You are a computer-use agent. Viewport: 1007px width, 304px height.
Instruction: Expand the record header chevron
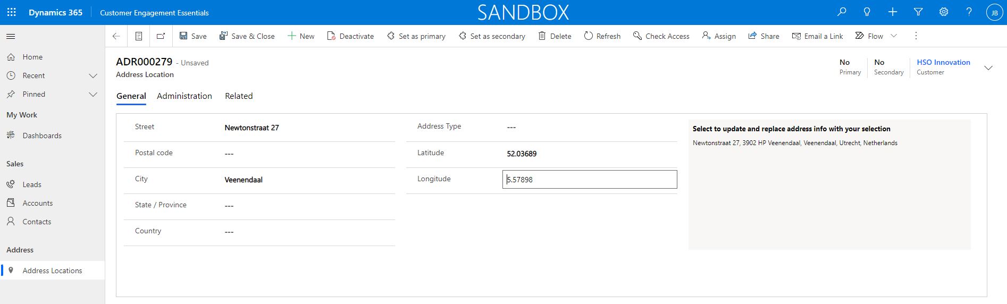[988, 68]
